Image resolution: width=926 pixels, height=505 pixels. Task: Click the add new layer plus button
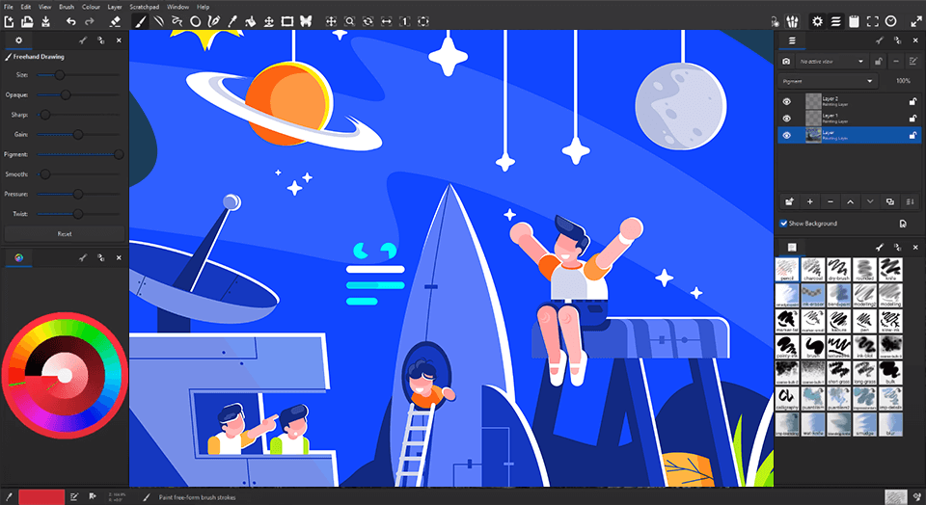[x=809, y=201]
